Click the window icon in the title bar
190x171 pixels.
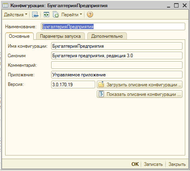tap(6, 6)
